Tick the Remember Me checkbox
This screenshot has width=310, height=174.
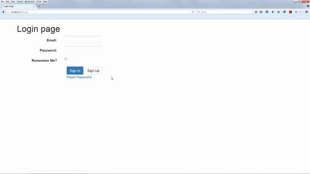click(x=66, y=59)
